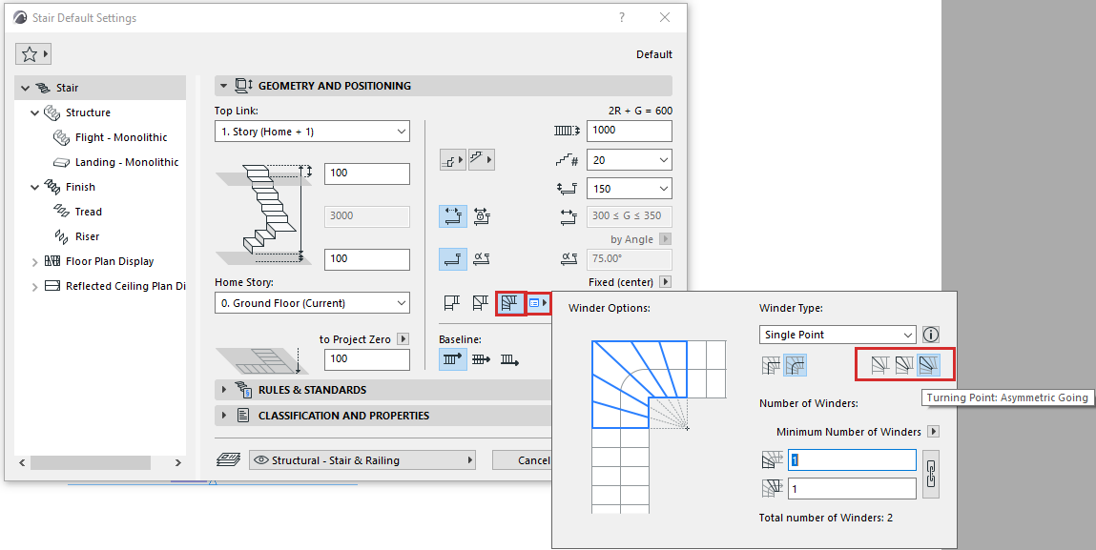Select the locked going option

click(x=482, y=215)
